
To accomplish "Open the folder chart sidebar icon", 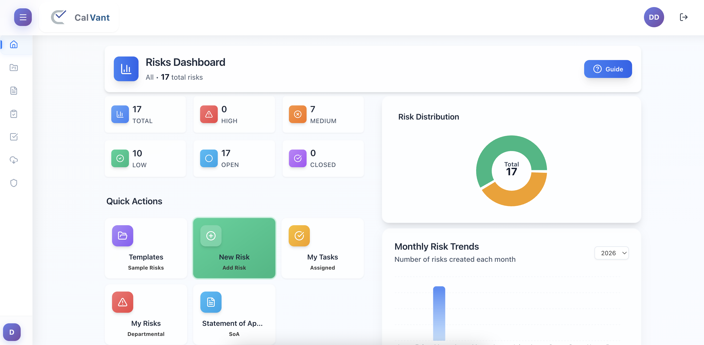I will (x=14, y=68).
